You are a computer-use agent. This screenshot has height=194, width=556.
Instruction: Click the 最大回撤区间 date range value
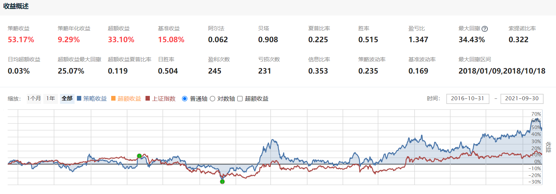pos(502,71)
